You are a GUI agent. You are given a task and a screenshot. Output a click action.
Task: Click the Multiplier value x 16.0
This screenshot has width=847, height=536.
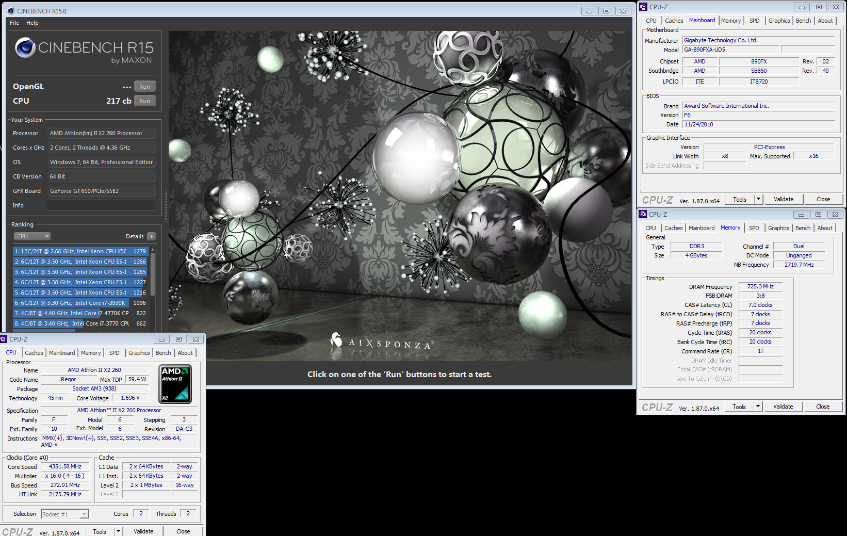click(65, 476)
